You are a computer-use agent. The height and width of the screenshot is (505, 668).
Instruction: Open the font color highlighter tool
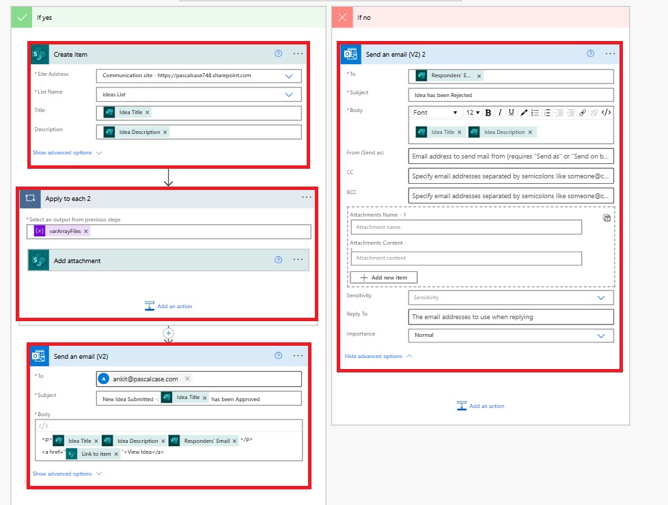[524, 113]
